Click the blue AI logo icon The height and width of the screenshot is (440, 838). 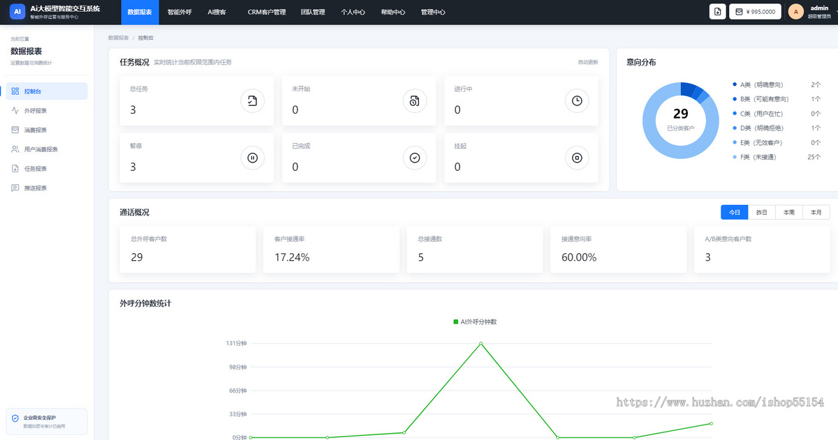coord(17,12)
